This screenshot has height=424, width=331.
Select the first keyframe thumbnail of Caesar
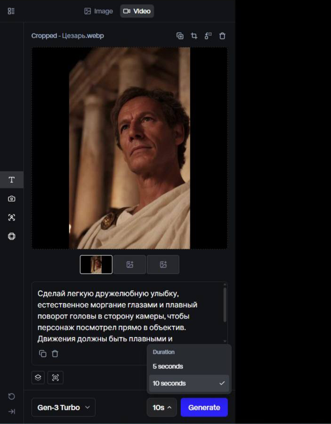tap(96, 264)
